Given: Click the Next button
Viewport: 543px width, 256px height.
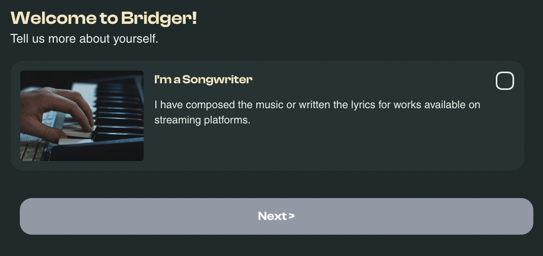Looking at the screenshot, I should 276,216.
